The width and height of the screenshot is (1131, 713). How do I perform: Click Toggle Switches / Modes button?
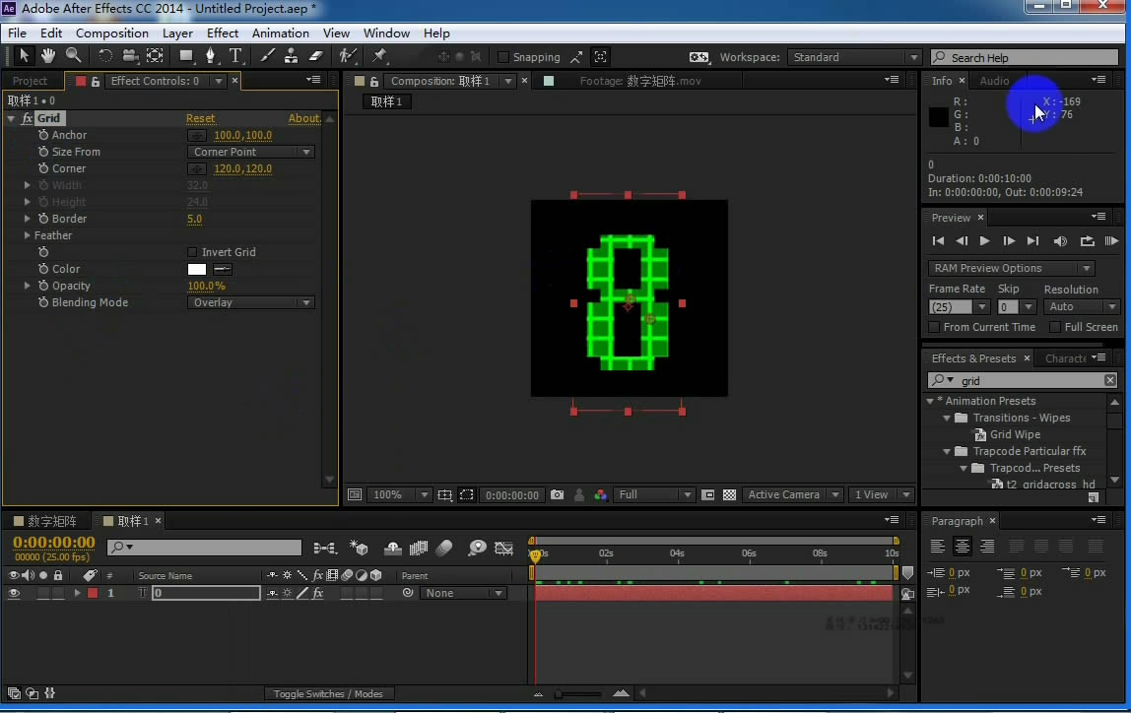click(328, 693)
